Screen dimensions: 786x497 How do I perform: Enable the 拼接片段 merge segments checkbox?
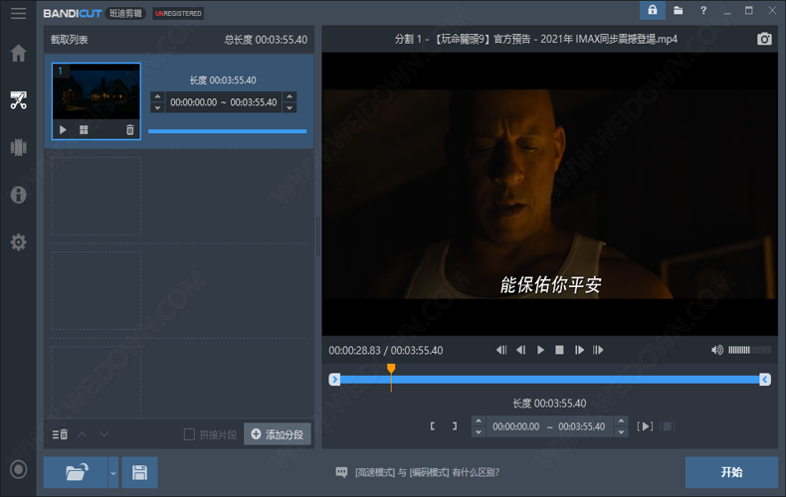tap(190, 434)
